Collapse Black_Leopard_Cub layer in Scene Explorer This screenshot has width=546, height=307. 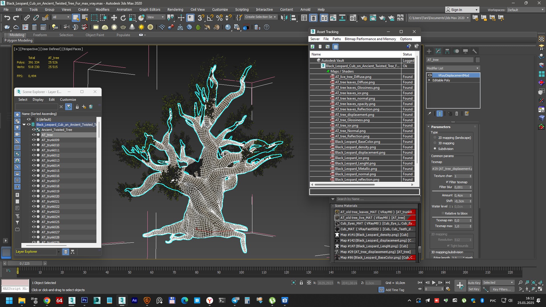pyautogui.click(x=24, y=125)
